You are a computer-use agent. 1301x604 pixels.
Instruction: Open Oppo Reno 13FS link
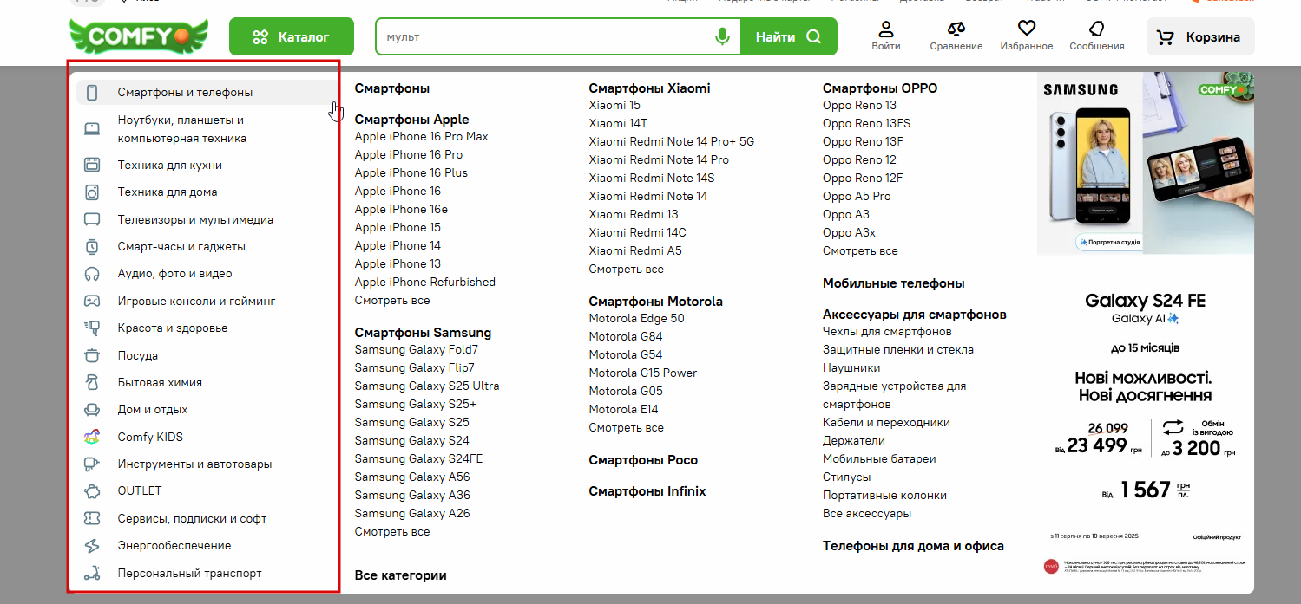(x=867, y=124)
